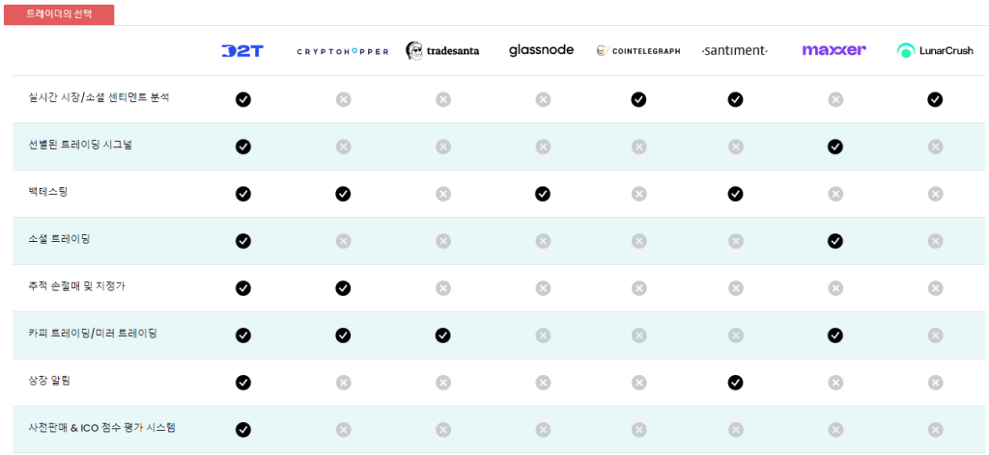989x455 pixels.
Task: Open the Cryptohopper logo
Action: (343, 51)
